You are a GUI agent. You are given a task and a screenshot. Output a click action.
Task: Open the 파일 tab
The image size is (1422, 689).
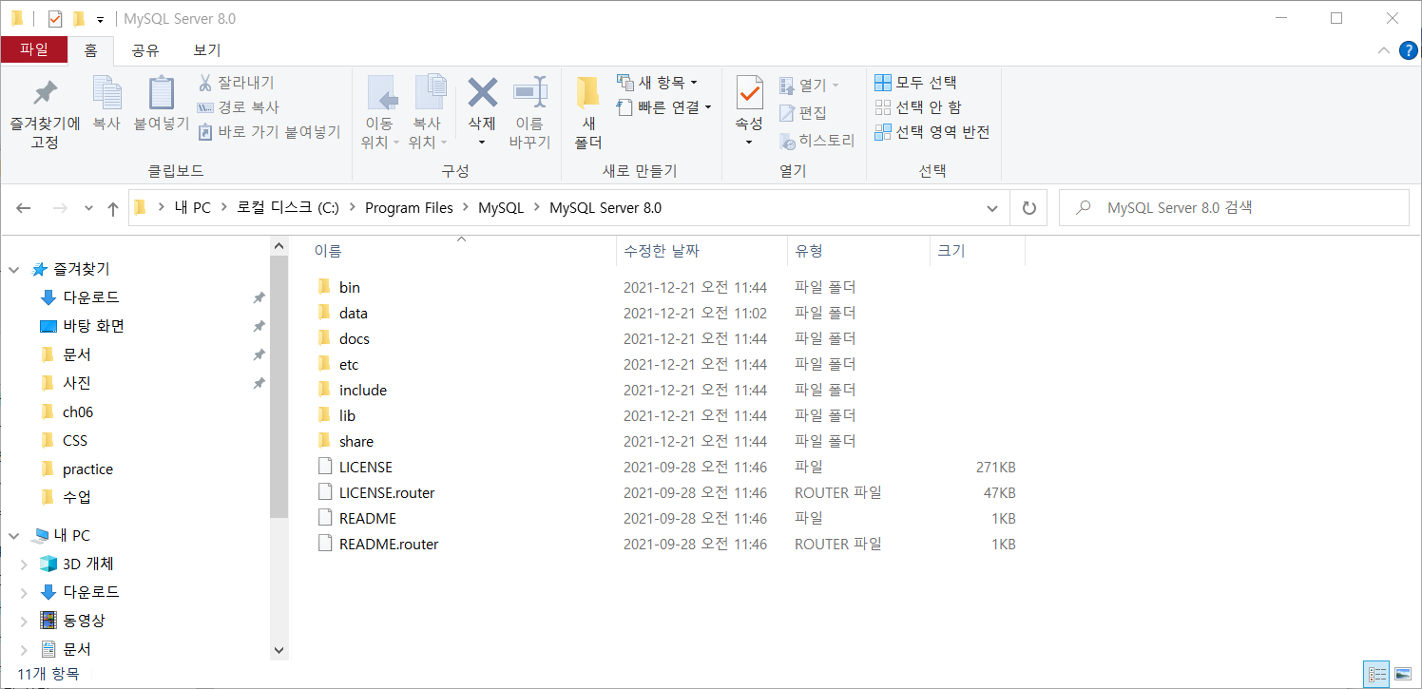click(33, 50)
